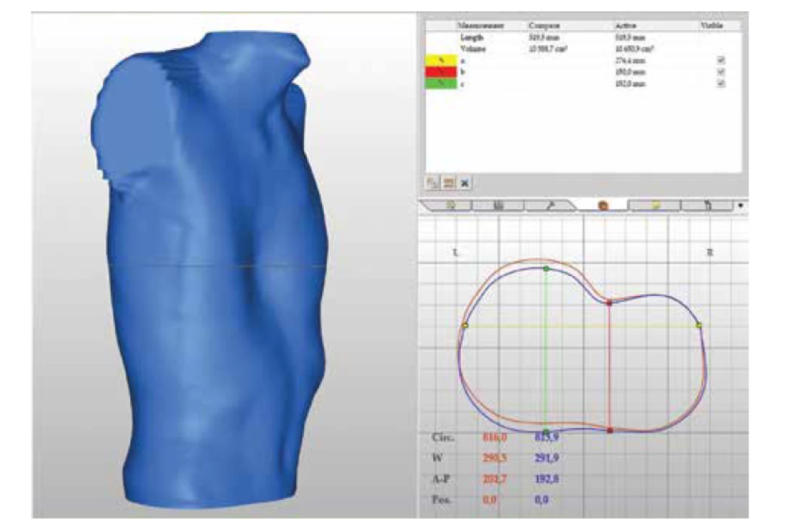The height and width of the screenshot is (526, 796).
Task: Click the red marker at the cross-section bottom
Action: click(x=609, y=431)
